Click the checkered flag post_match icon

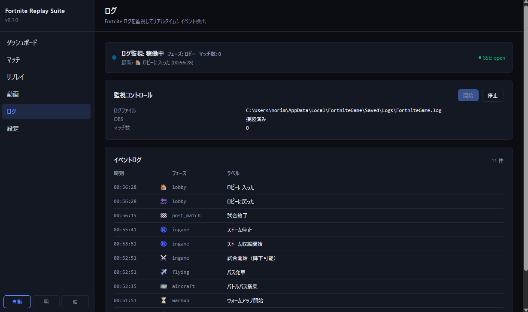(x=163, y=215)
